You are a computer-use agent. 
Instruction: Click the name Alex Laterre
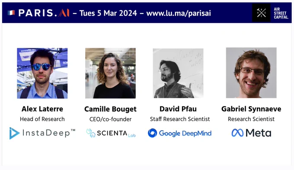tap(42, 109)
